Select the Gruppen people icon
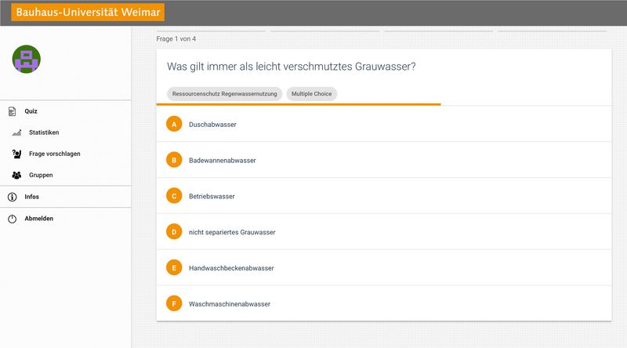This screenshot has width=627, height=348. click(16, 176)
